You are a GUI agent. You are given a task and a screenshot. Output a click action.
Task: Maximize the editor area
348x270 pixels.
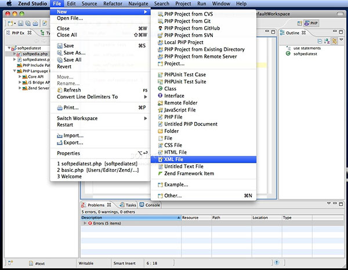(273, 32)
